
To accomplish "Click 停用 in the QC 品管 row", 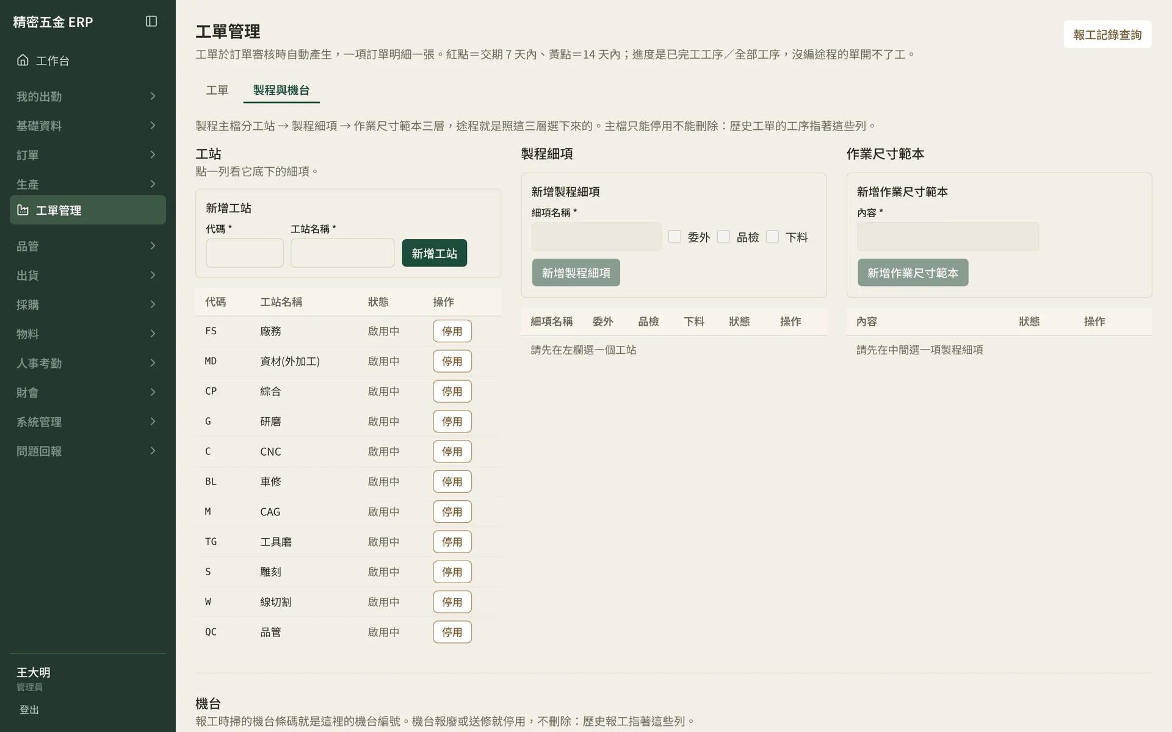I will pos(452,632).
